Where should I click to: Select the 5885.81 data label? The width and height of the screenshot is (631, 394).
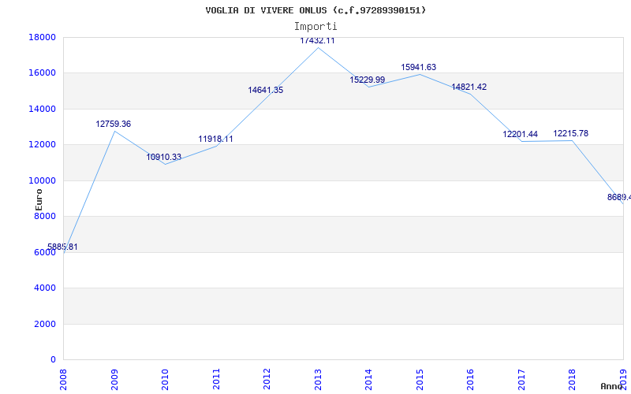point(62,247)
